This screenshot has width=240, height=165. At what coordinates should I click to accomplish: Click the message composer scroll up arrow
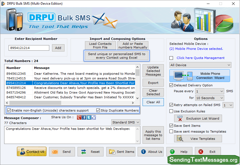click(138, 129)
